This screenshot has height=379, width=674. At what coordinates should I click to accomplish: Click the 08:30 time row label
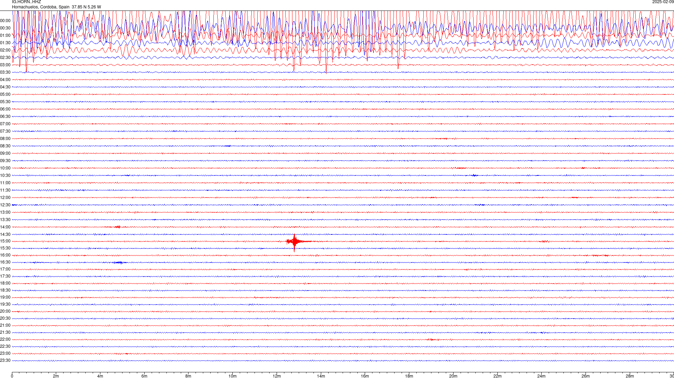point(5,146)
